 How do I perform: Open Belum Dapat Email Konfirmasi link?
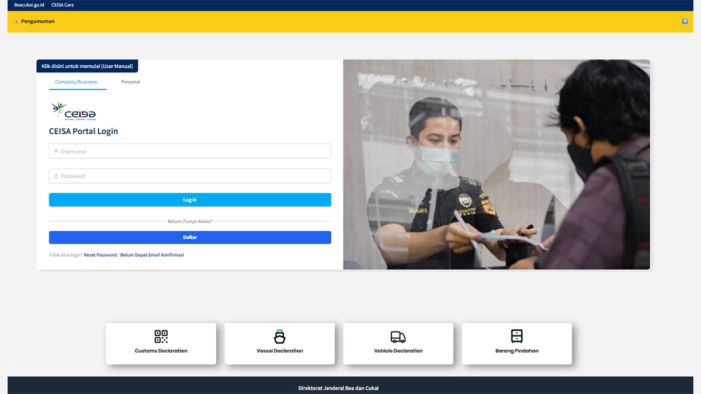coord(152,255)
